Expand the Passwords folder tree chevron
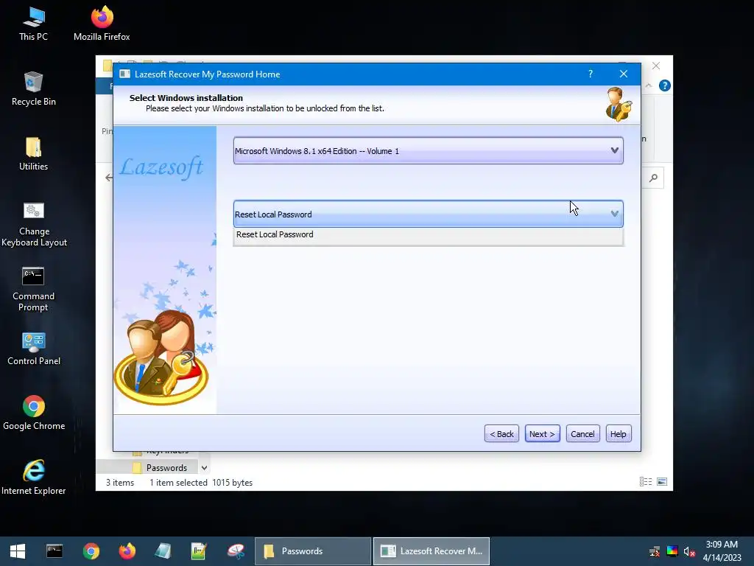This screenshot has width=754, height=566. (205, 468)
